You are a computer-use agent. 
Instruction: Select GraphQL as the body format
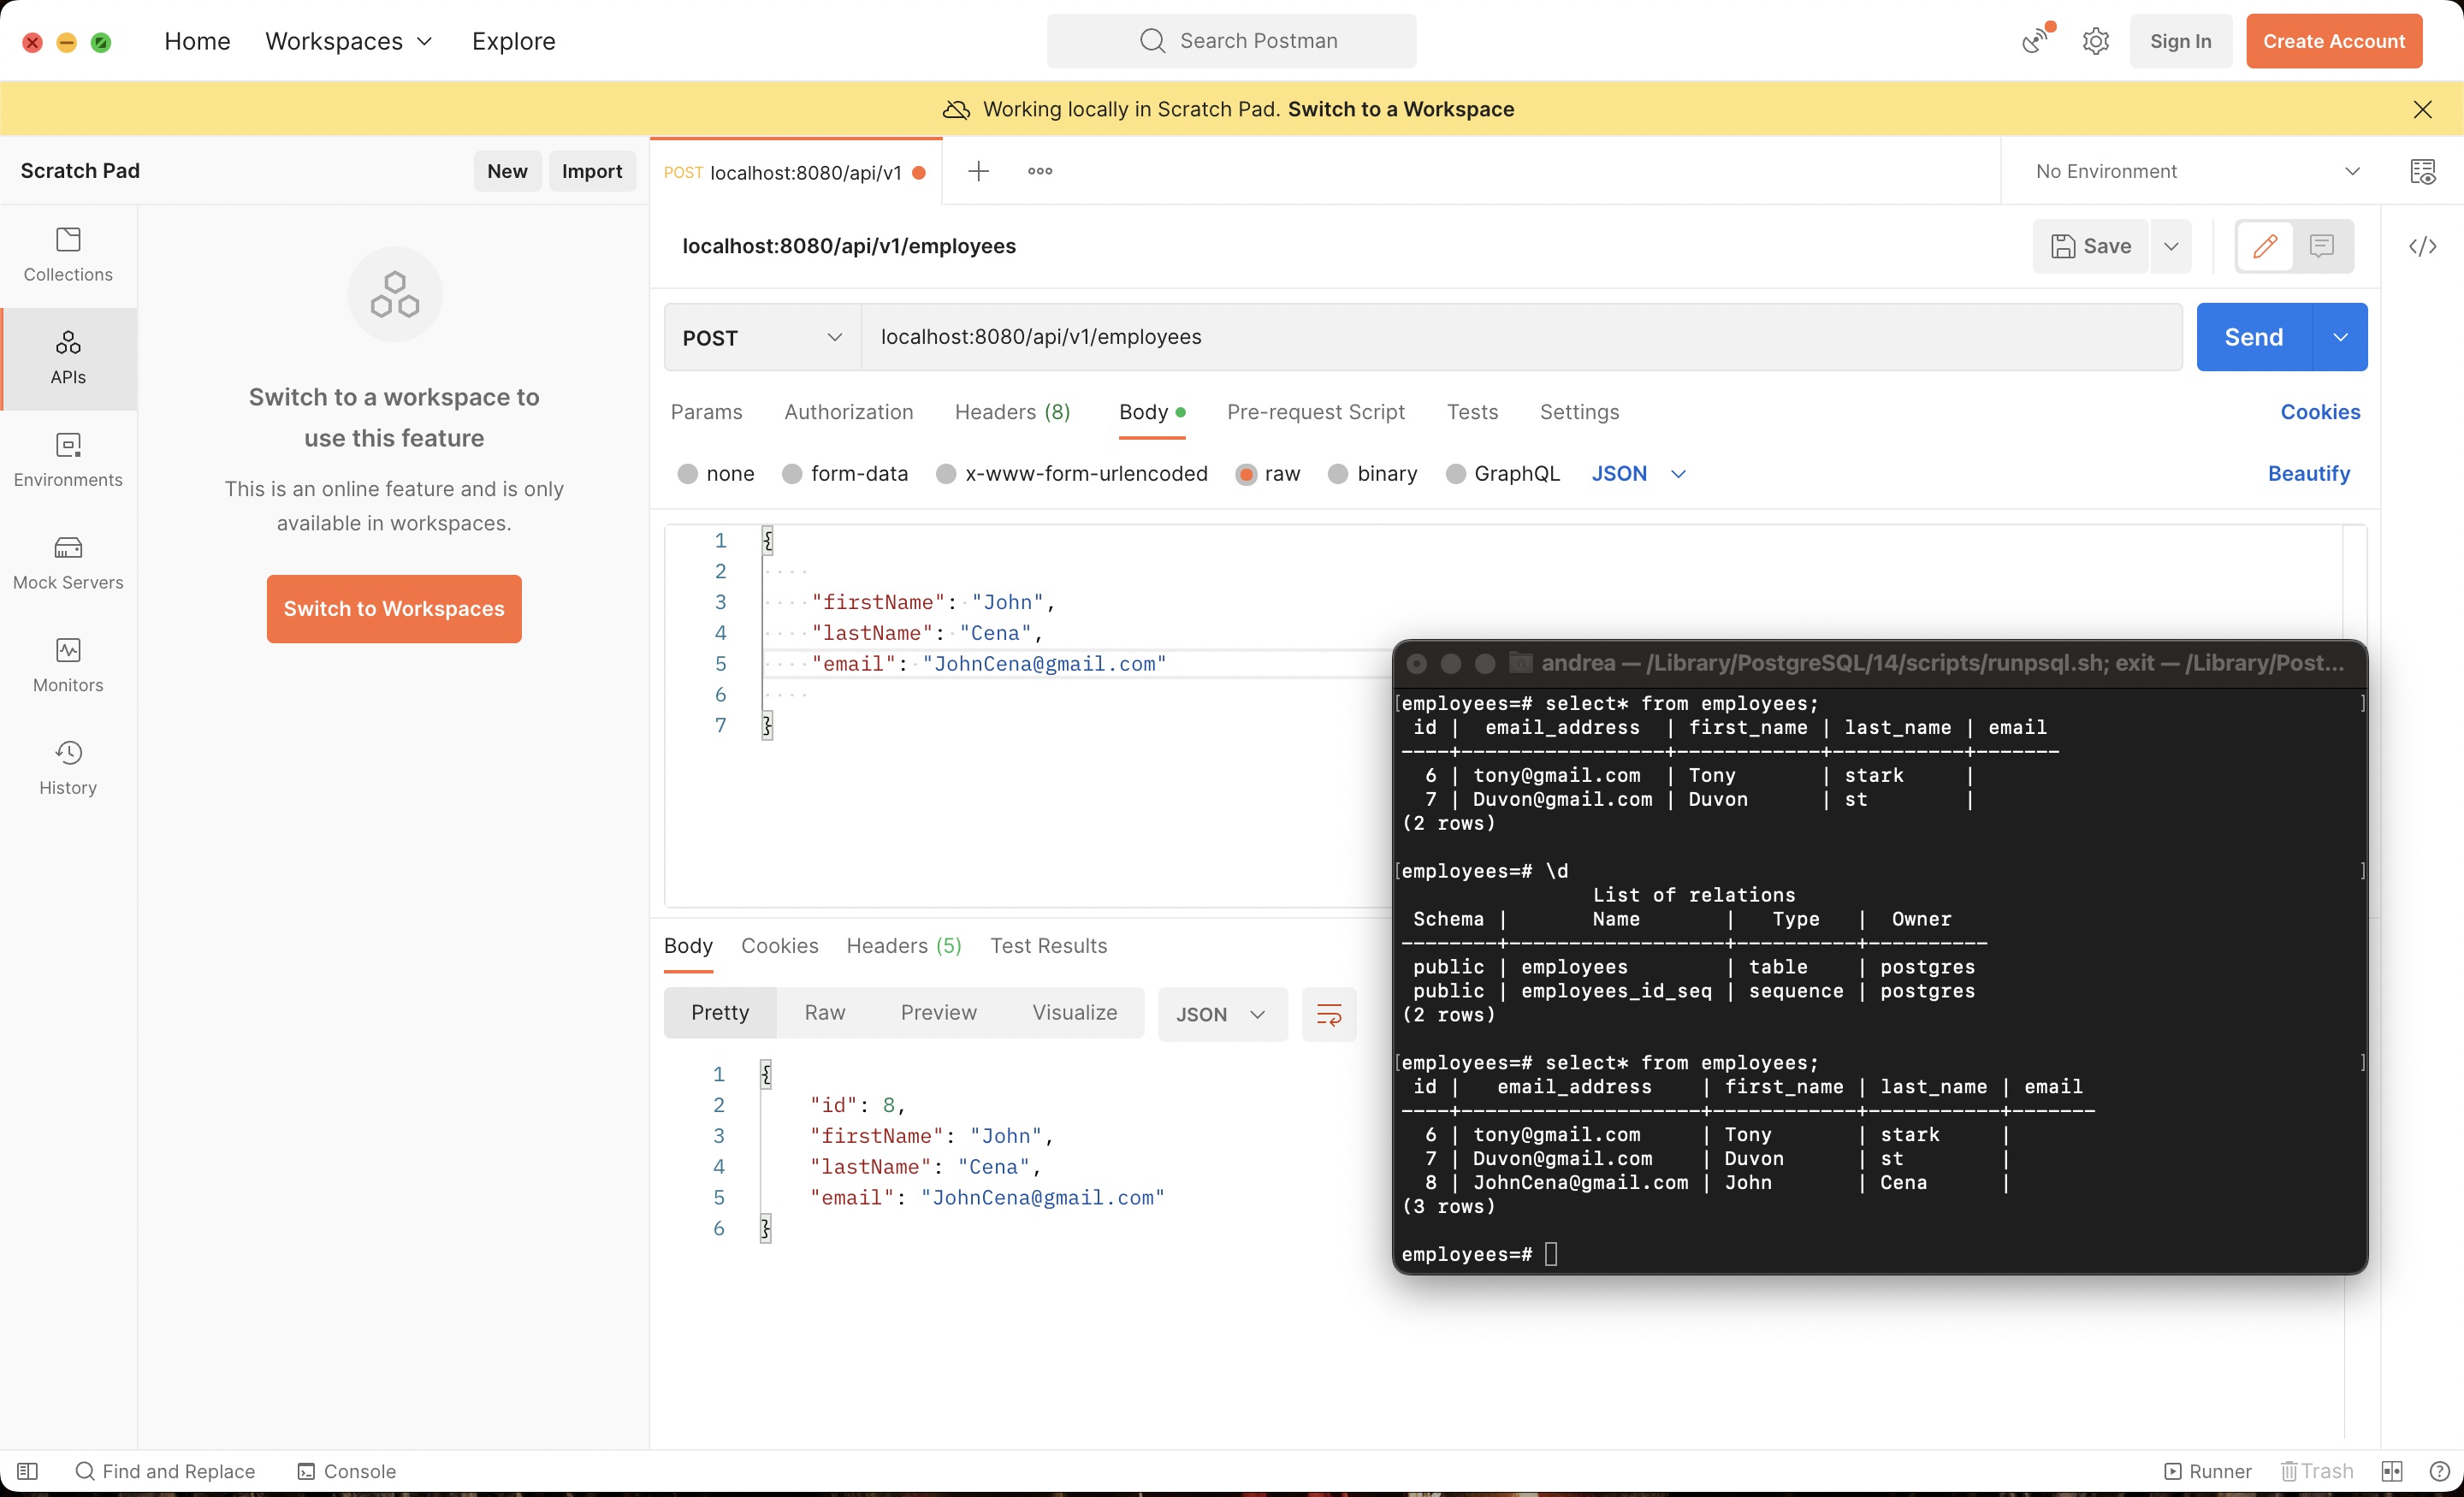coord(1502,473)
